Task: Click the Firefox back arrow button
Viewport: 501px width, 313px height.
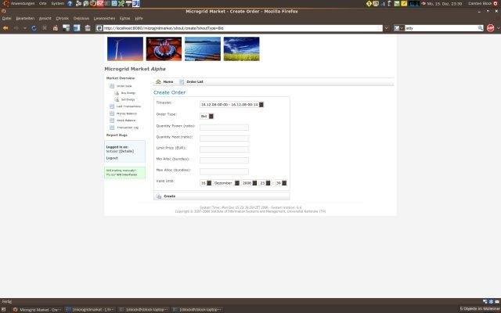Action: (6, 28)
